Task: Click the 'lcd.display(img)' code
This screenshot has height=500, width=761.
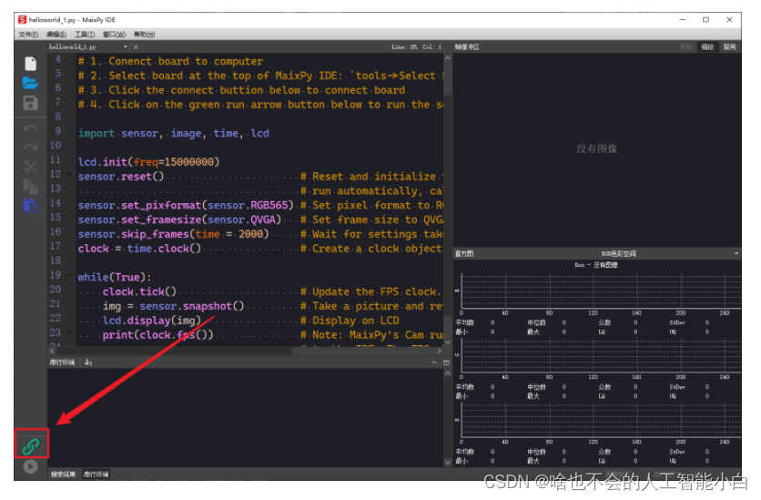Action: tap(151, 321)
